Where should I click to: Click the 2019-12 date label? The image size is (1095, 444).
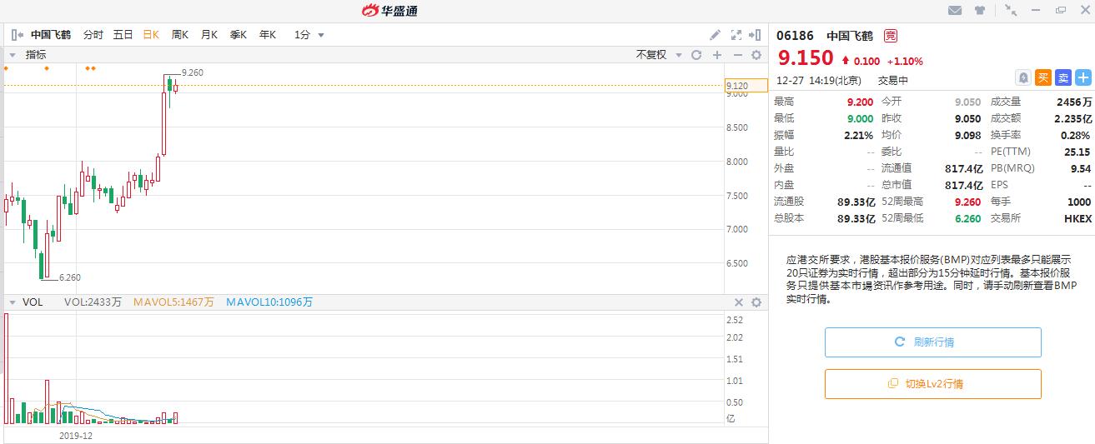coord(76,436)
